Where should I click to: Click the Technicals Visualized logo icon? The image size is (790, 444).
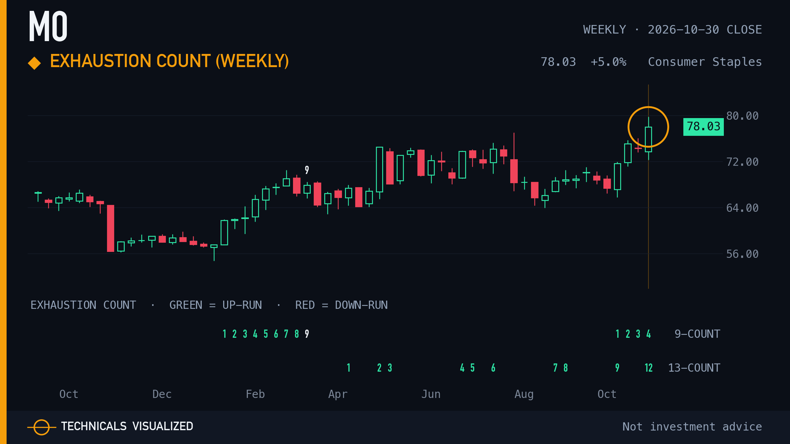pyautogui.click(x=41, y=427)
